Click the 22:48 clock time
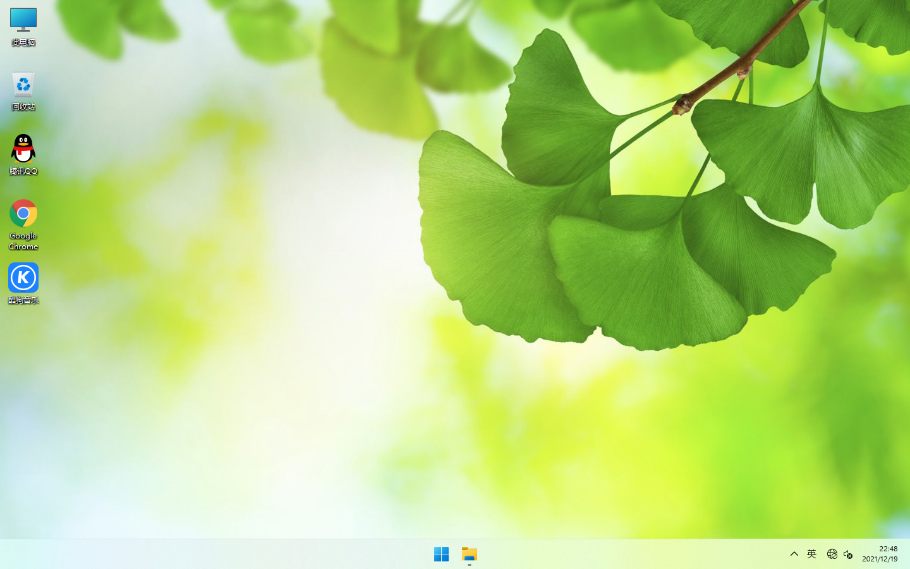 pos(888,549)
